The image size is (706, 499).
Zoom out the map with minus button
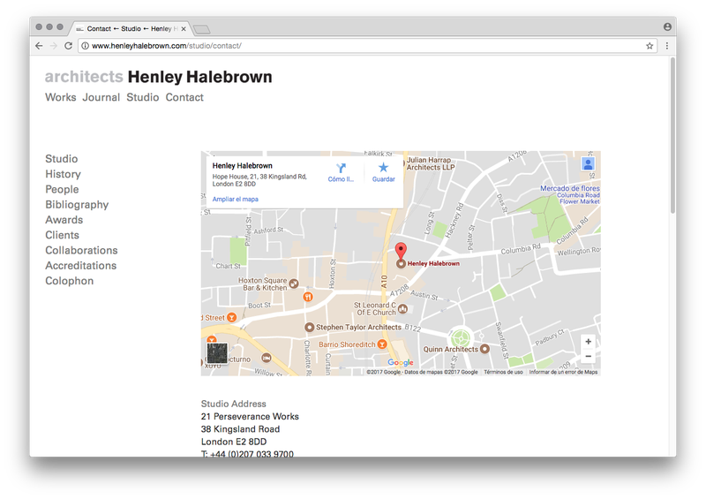[588, 356]
